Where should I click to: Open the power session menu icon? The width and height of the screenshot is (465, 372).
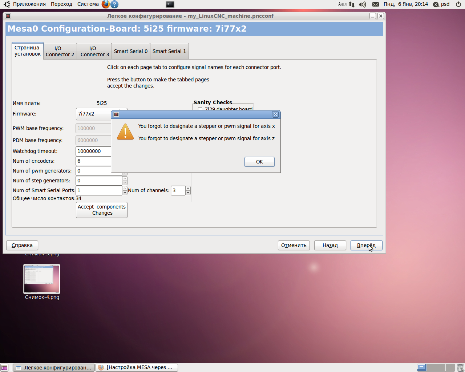point(458,4)
